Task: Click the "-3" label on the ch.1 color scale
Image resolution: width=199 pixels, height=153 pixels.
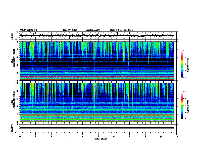Action: coord(185,50)
